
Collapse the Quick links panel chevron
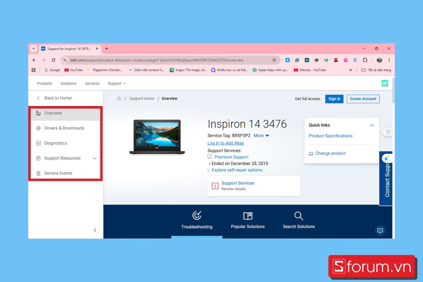[x=372, y=125]
